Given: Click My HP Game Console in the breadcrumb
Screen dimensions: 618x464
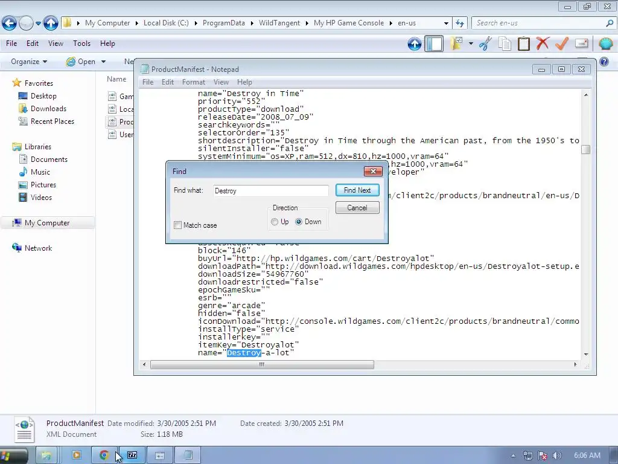Looking at the screenshot, I should click(349, 23).
